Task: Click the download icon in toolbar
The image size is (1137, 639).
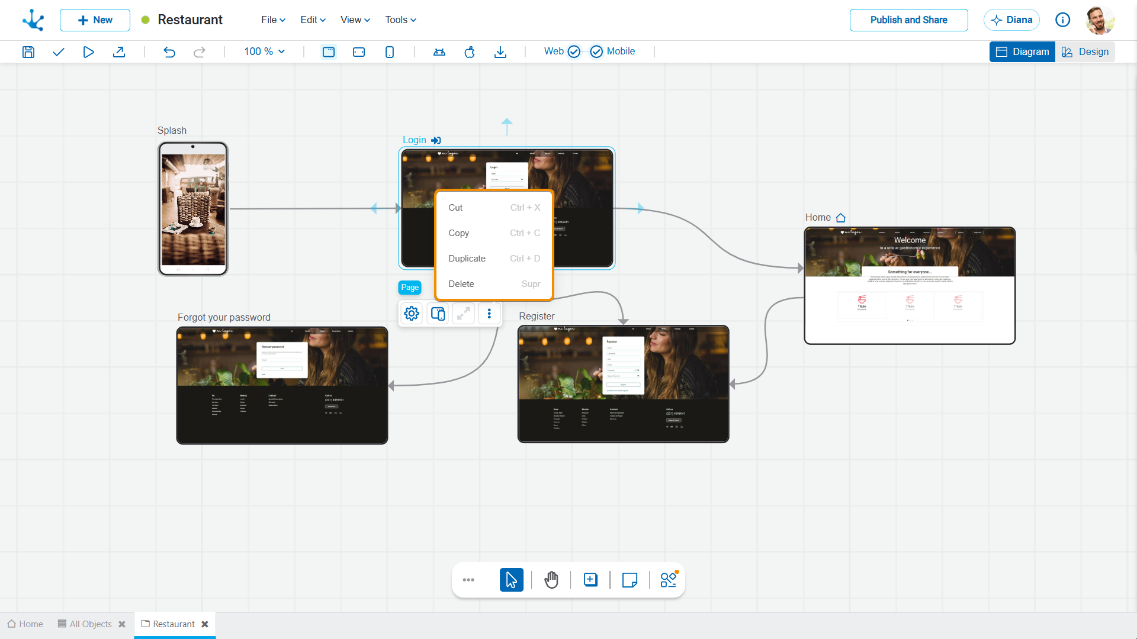Action: tap(500, 52)
